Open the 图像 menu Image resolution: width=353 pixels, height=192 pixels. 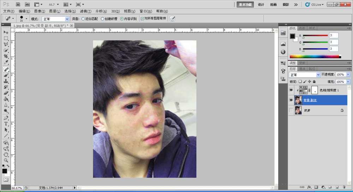tap(39, 11)
